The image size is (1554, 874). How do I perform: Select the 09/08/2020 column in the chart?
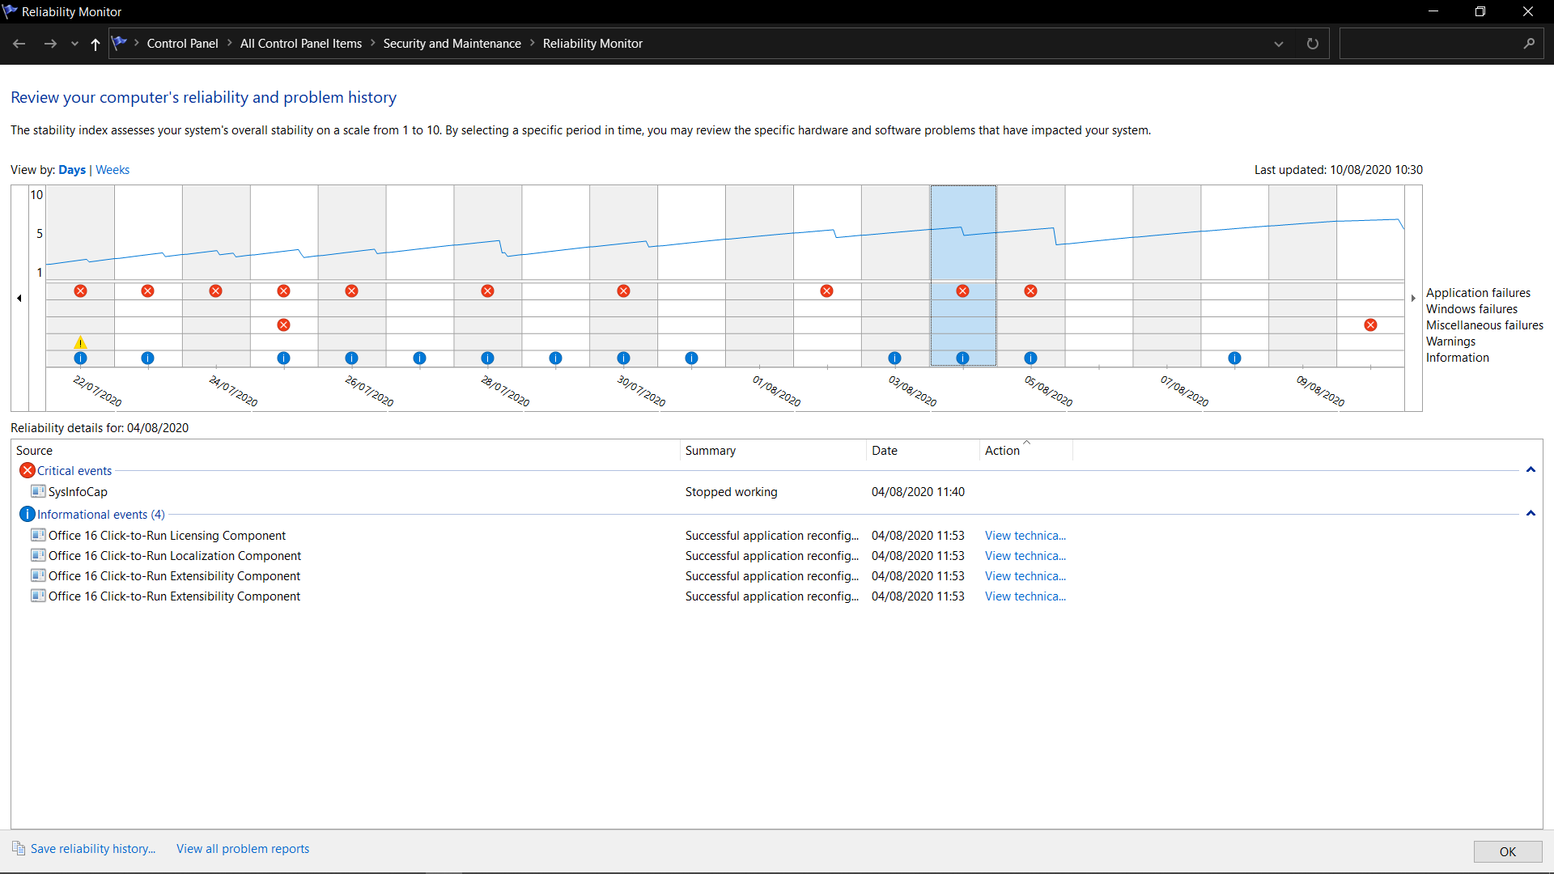pos(1302,275)
